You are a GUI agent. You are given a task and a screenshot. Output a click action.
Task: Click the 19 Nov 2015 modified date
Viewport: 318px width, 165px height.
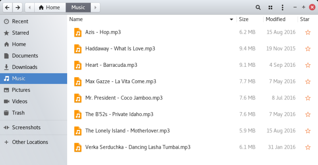[x=281, y=49]
